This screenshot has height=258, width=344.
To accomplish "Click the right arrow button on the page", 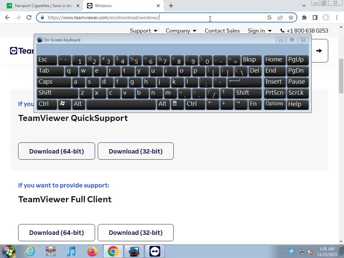I will (x=319, y=51).
